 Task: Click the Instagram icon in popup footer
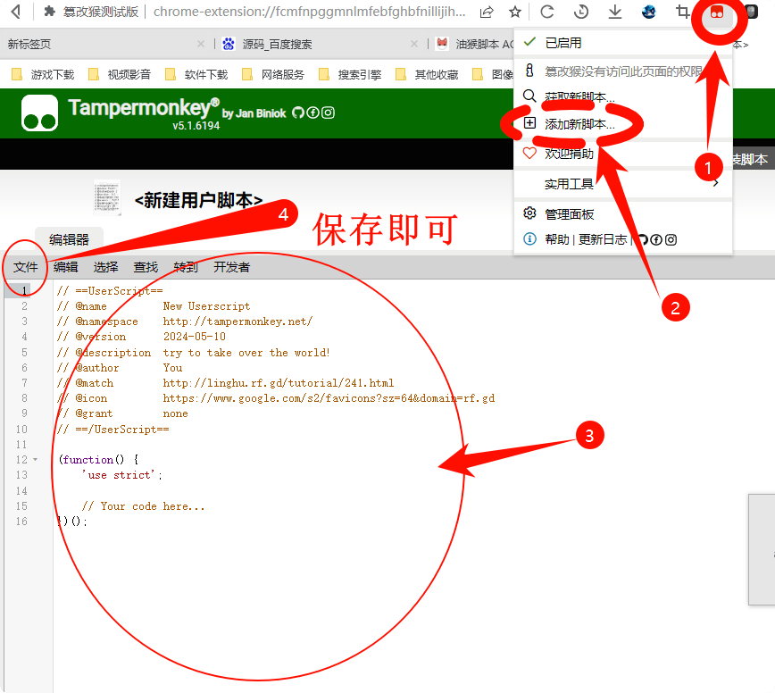click(x=671, y=239)
